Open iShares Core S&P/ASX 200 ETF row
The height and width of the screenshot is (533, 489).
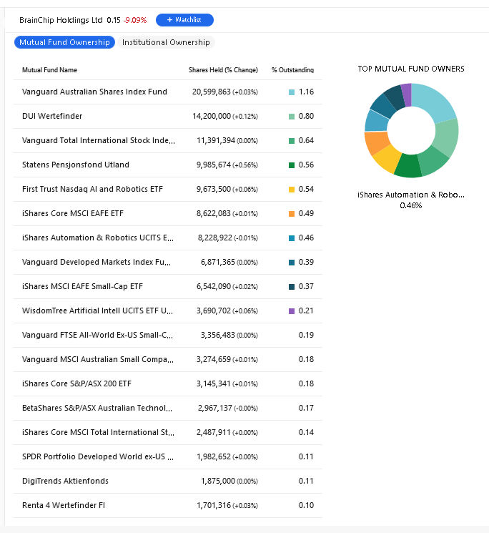[76, 383]
